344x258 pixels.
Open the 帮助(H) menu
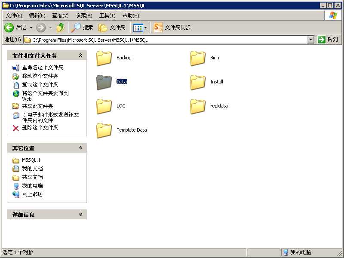[131, 15]
